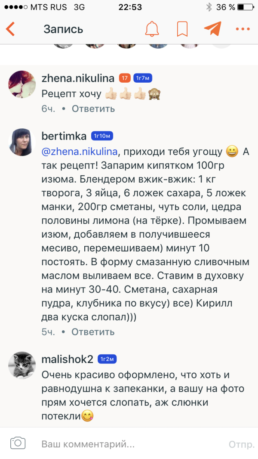Image resolution: width=258 pixels, height=459 pixels.
Task: Tap the blue 1г10м badge by bertimka
Action: [102, 136]
